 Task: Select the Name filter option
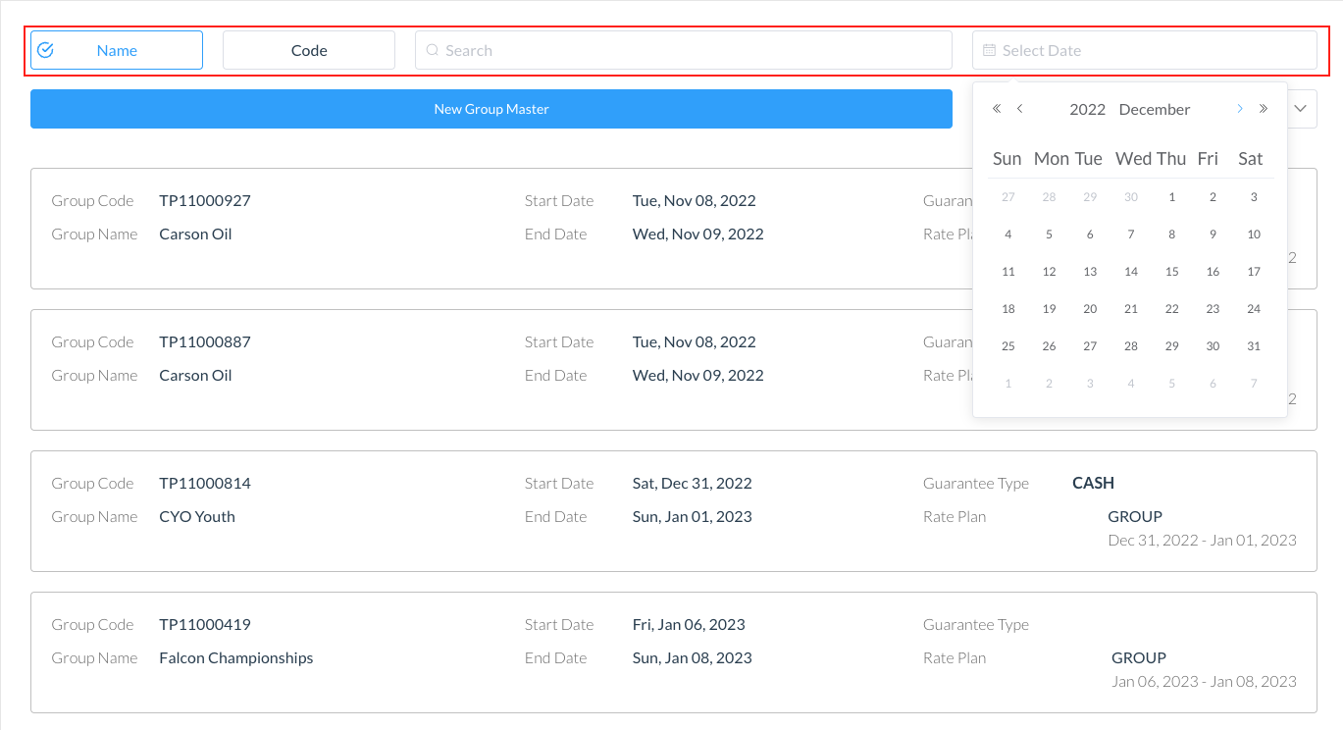pos(117,50)
